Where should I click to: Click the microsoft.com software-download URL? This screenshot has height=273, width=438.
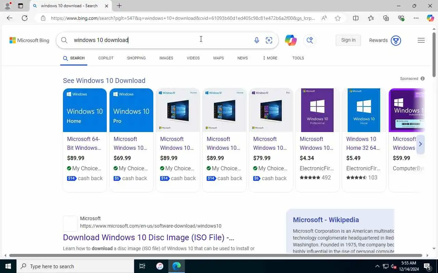151,226
